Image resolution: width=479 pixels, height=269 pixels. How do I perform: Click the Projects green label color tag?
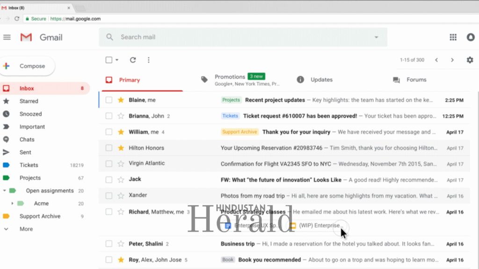coord(6,178)
